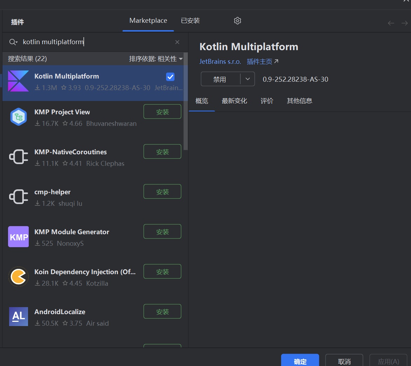Click the KMP-NativeCoroutines plug icon

(18, 157)
